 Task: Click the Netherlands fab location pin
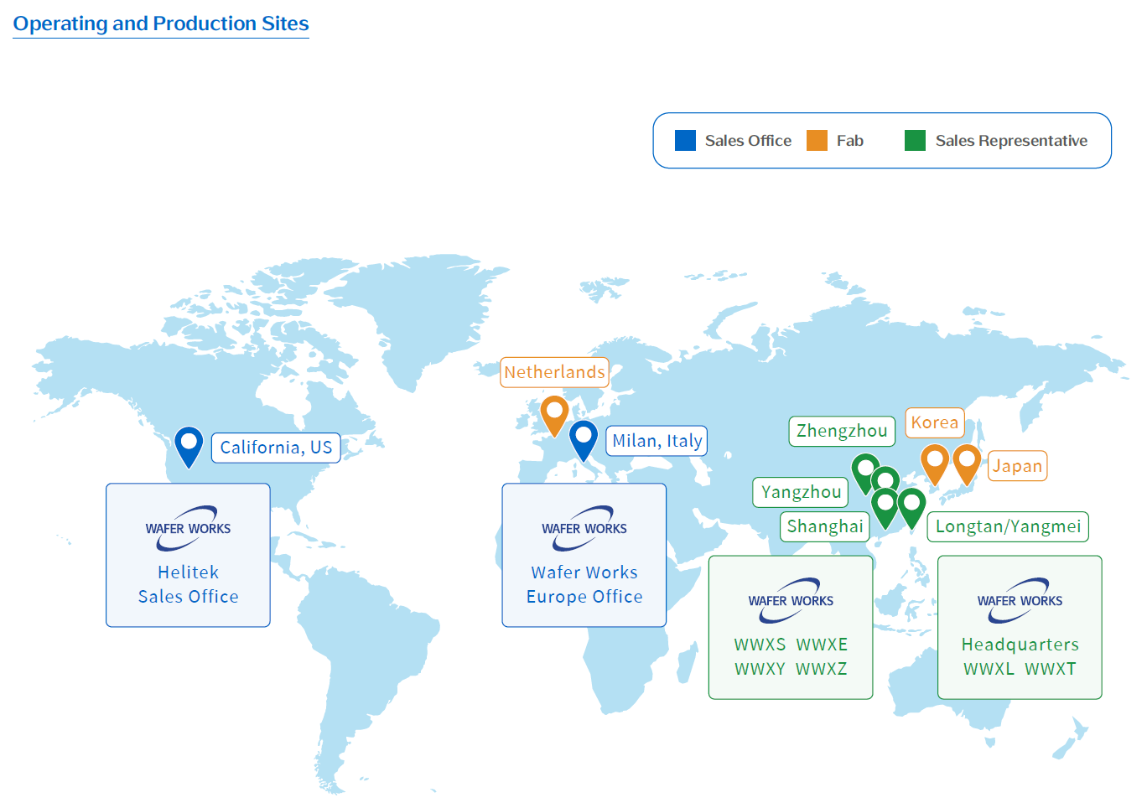(x=553, y=412)
